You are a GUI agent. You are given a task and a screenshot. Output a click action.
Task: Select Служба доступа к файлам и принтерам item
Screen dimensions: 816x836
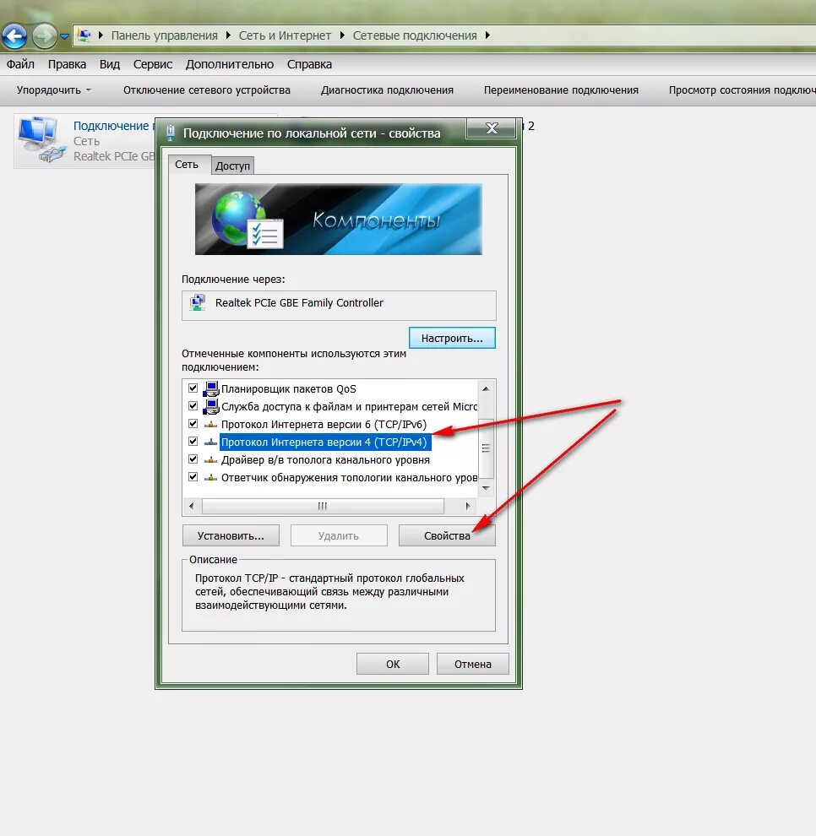(350, 407)
